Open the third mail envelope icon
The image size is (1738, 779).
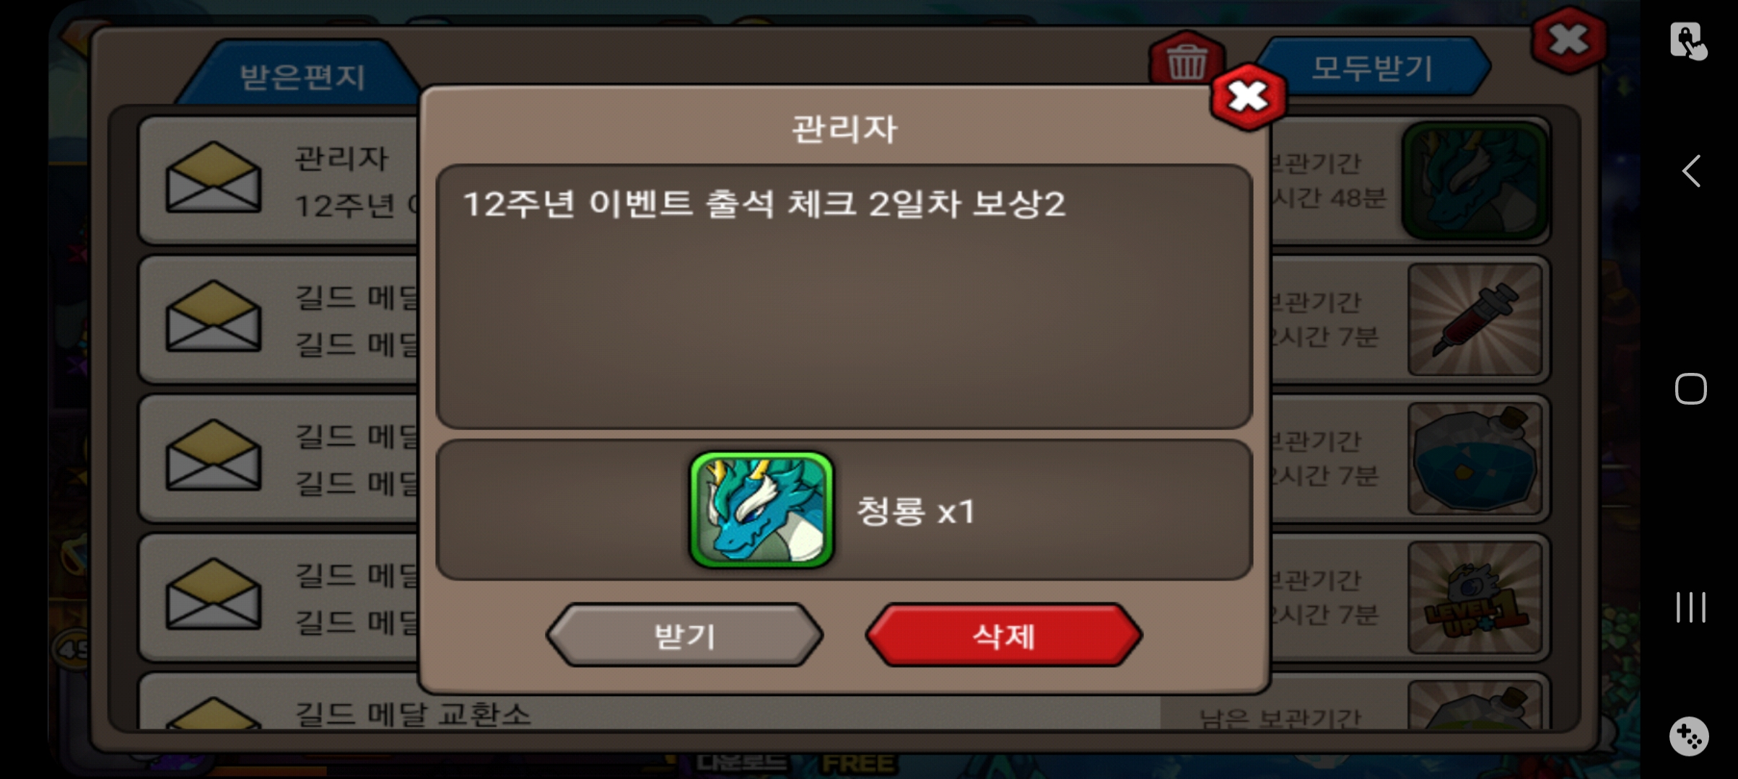[x=214, y=455]
